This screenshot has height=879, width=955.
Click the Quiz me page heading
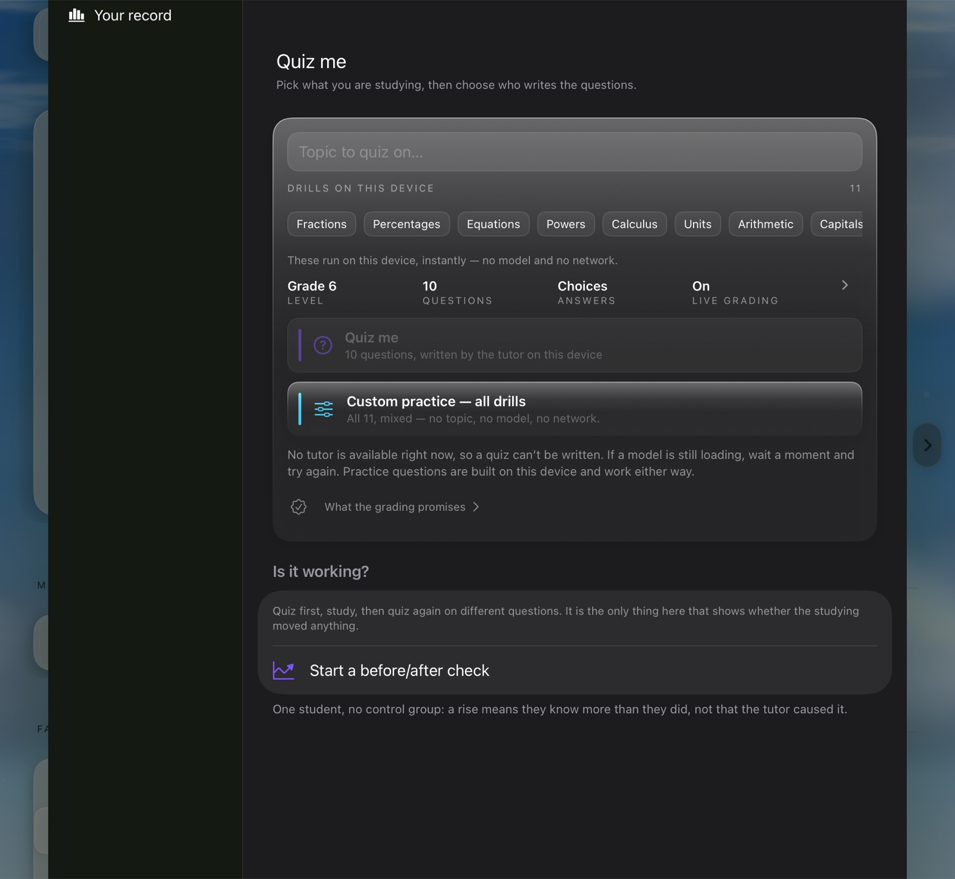[311, 61]
